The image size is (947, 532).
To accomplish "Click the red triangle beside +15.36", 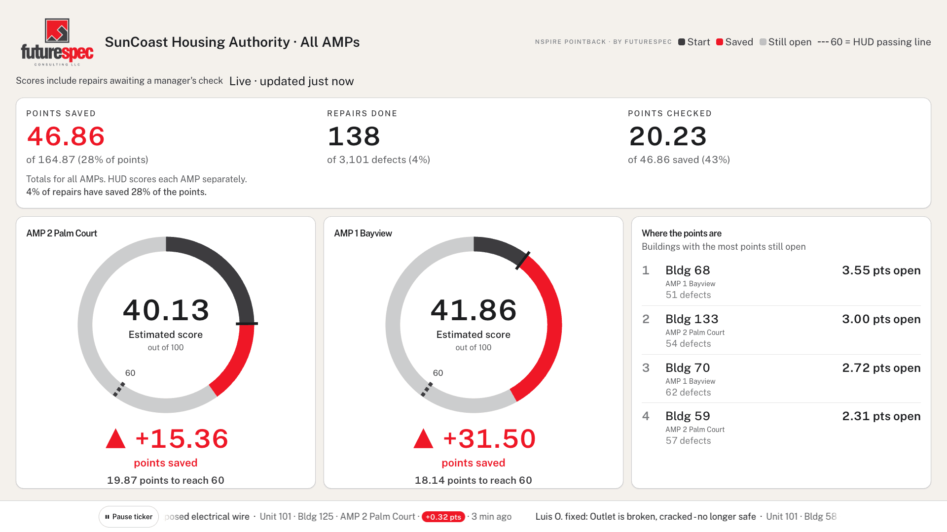I will coord(116,438).
